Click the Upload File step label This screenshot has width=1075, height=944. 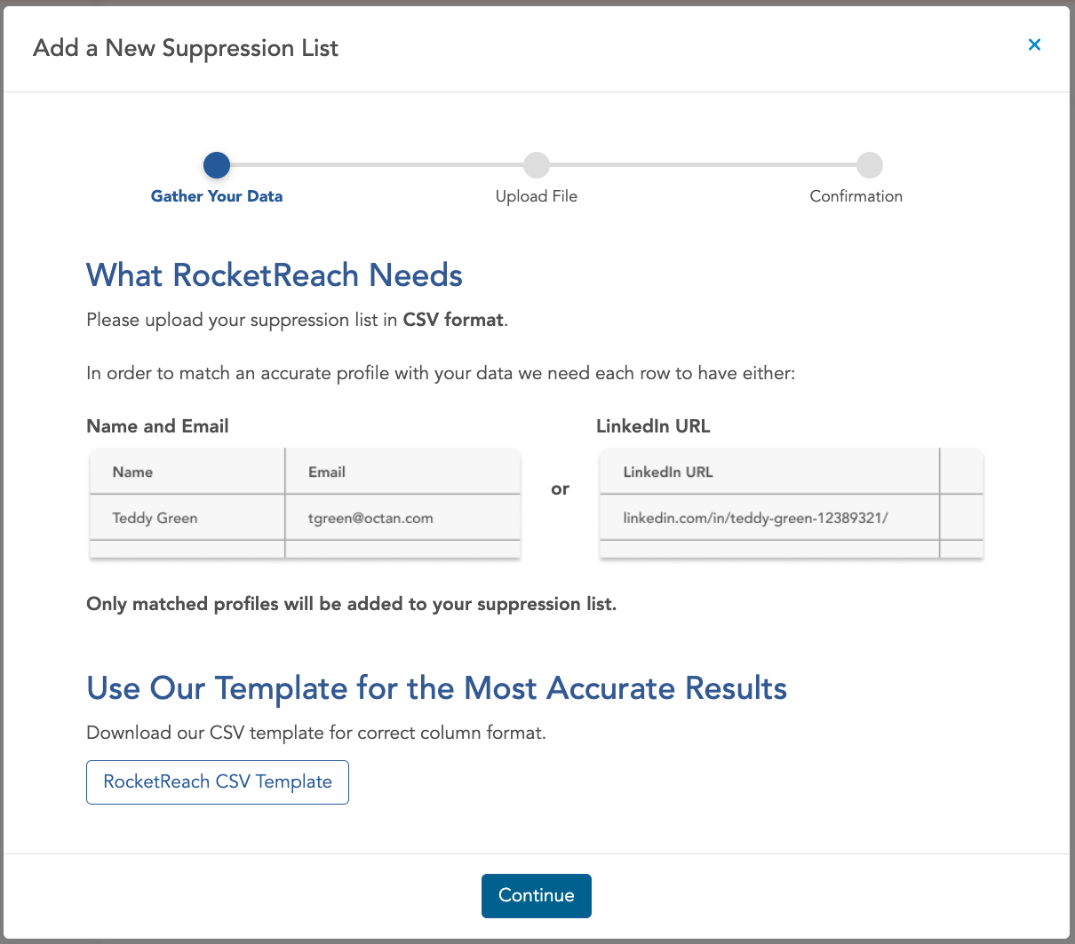(x=537, y=196)
